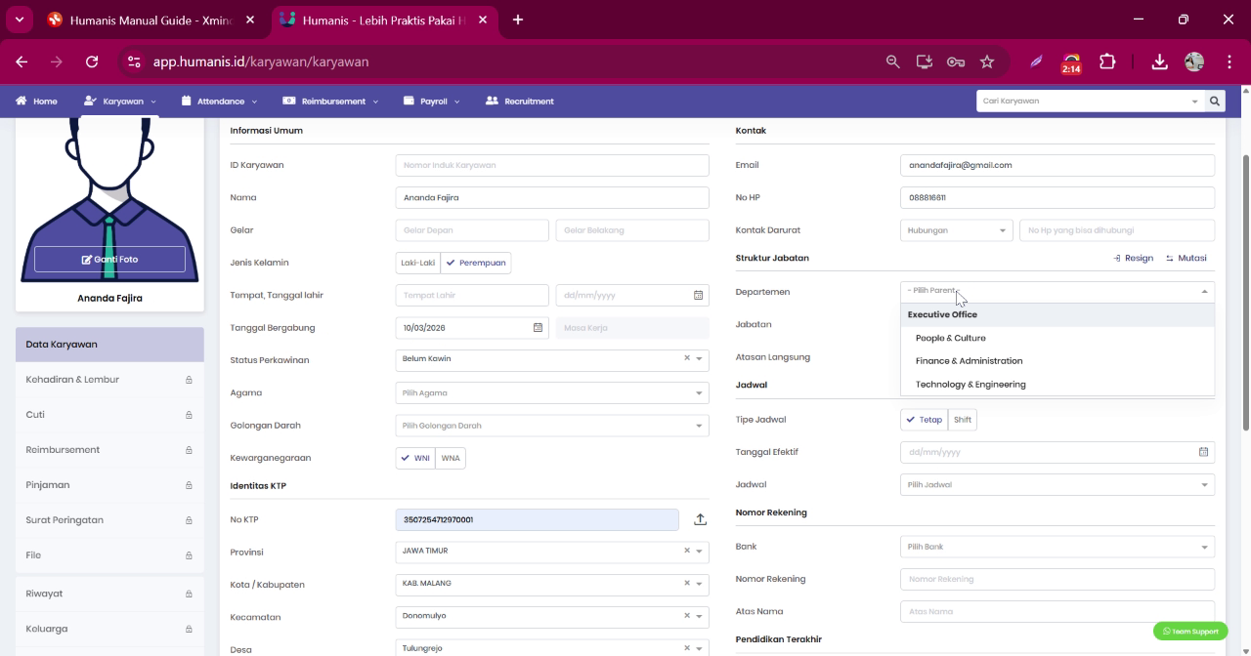Select Finance & Administration department option
The height and width of the screenshot is (656, 1251).
click(x=1057, y=361)
